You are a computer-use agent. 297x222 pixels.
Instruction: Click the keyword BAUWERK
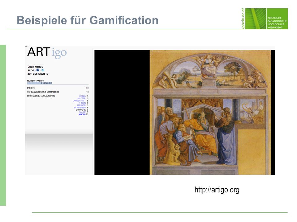coord(81,110)
